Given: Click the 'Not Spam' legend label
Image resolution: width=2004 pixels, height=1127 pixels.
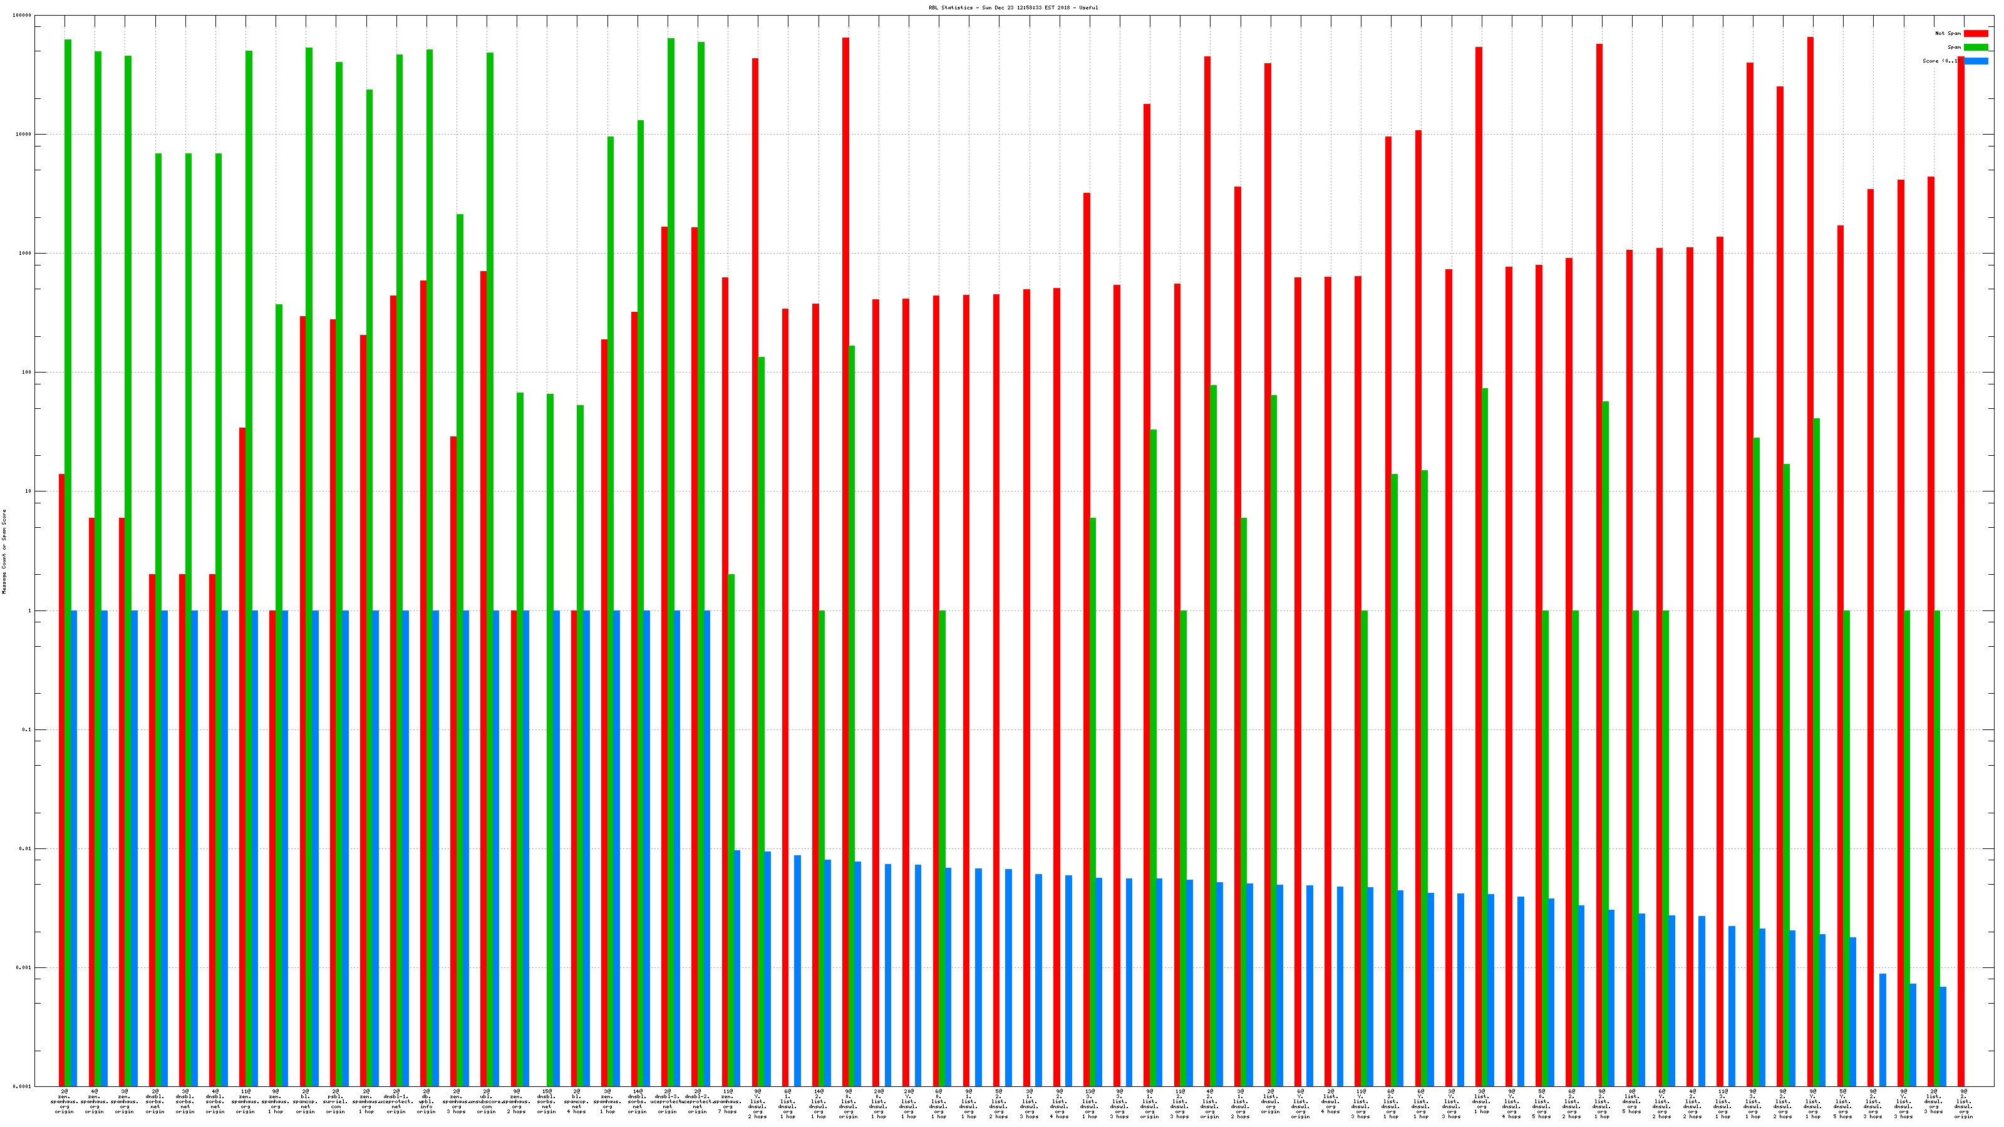Looking at the screenshot, I should coord(1948,33).
